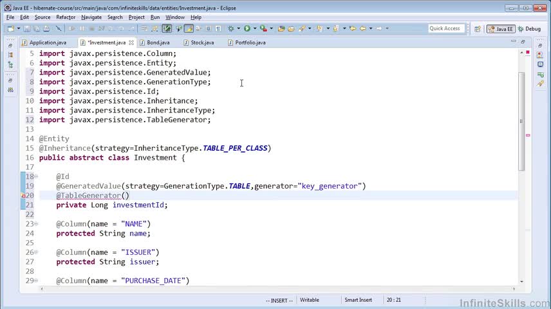Open the Previous Annotation dropdown arrow
The image size is (551, 309).
click(x=344, y=28)
